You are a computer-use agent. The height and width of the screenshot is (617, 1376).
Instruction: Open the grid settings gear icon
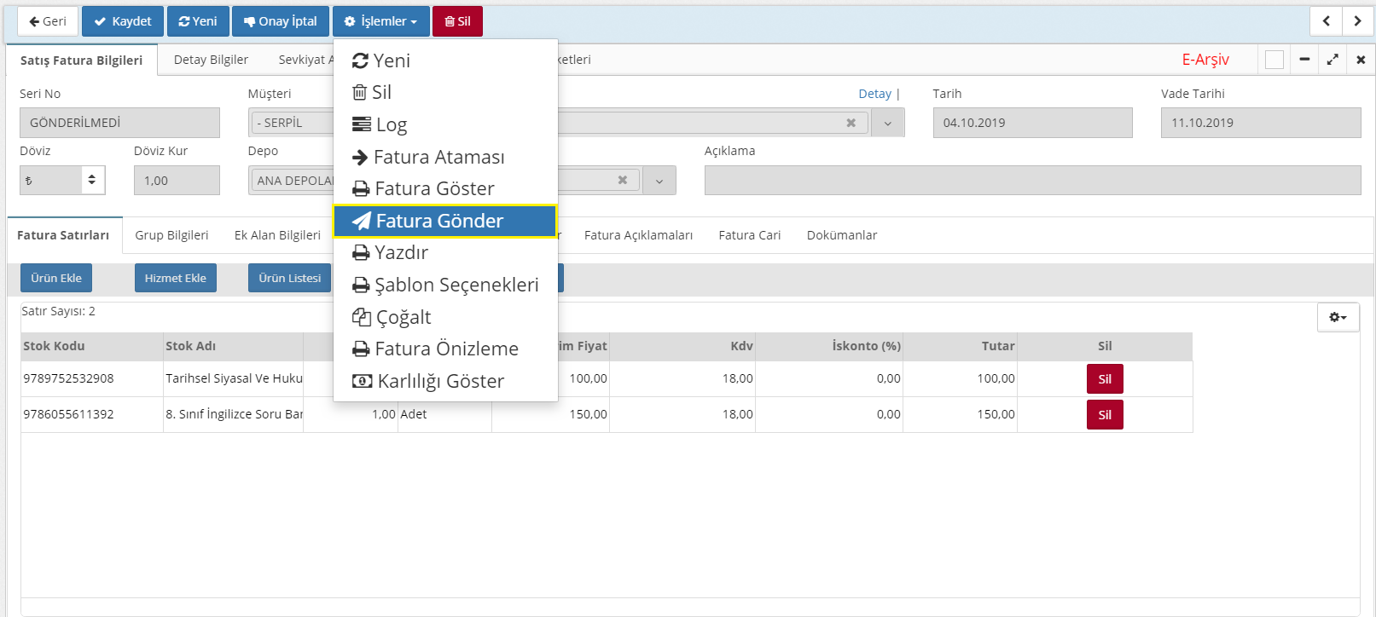pyautogui.click(x=1338, y=317)
